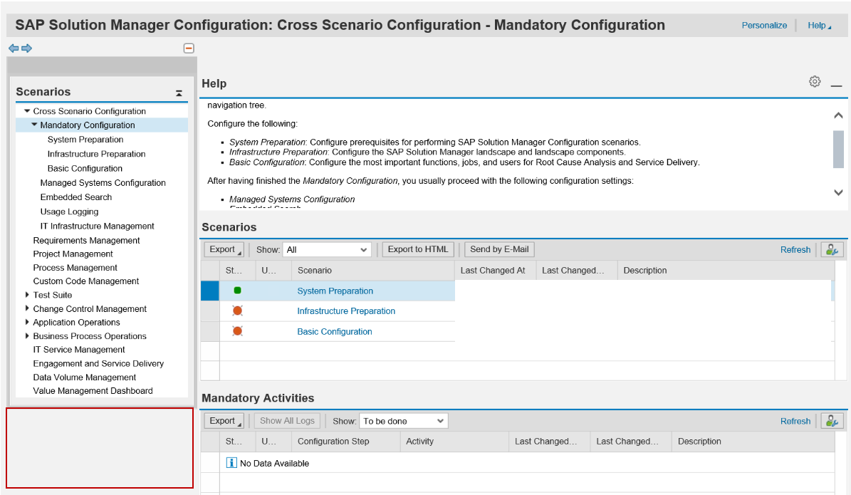
Task: Open Basic Configuration link in Scenarios table
Action: pyautogui.click(x=334, y=332)
